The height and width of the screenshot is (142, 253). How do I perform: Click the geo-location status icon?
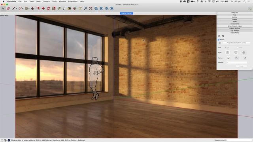2,140
